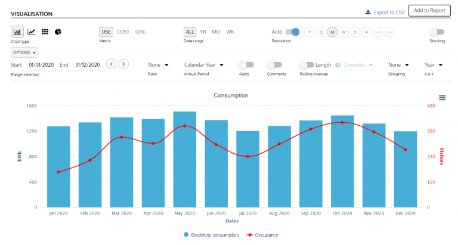The height and width of the screenshot is (245, 458).
Task: Switch to line chart type icon
Action: (31, 32)
